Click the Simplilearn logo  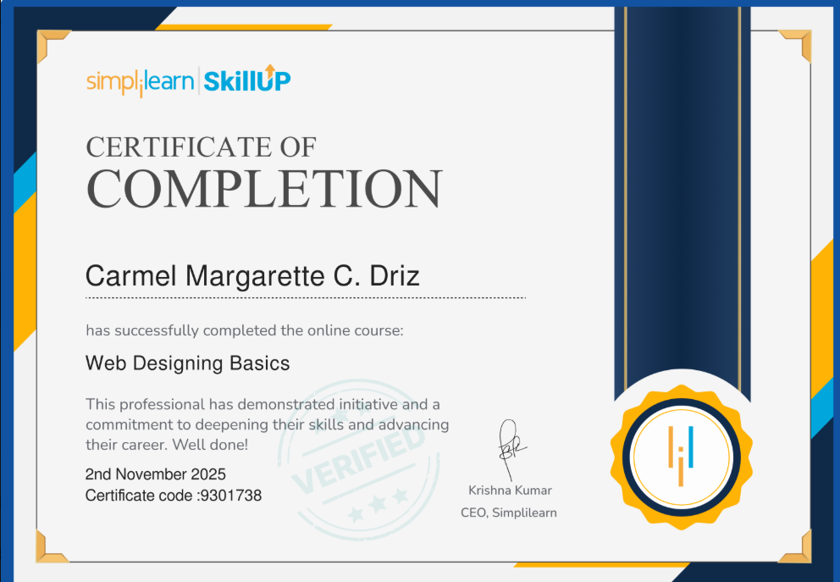140,82
